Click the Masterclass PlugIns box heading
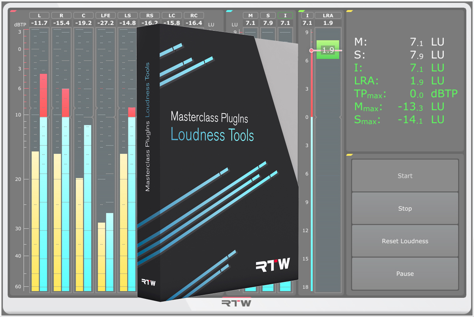 [209, 117]
